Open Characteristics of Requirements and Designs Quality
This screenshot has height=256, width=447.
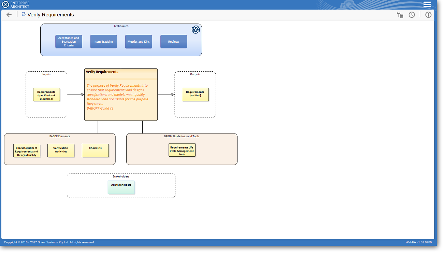coord(27,151)
